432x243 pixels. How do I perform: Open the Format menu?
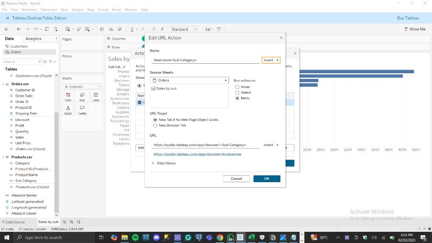tap(103, 10)
